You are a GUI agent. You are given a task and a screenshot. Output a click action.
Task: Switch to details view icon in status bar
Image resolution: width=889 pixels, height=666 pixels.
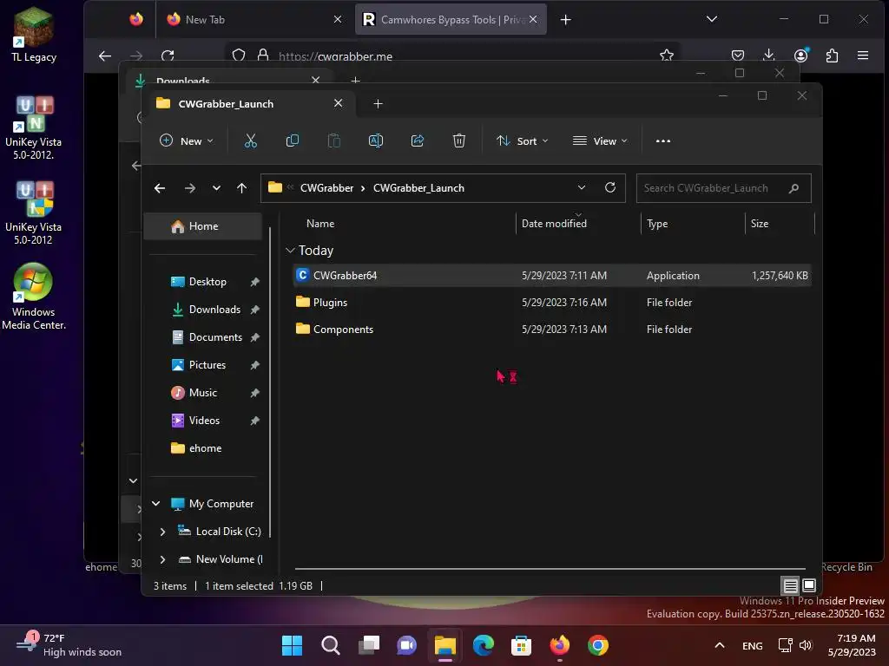pyautogui.click(x=790, y=585)
